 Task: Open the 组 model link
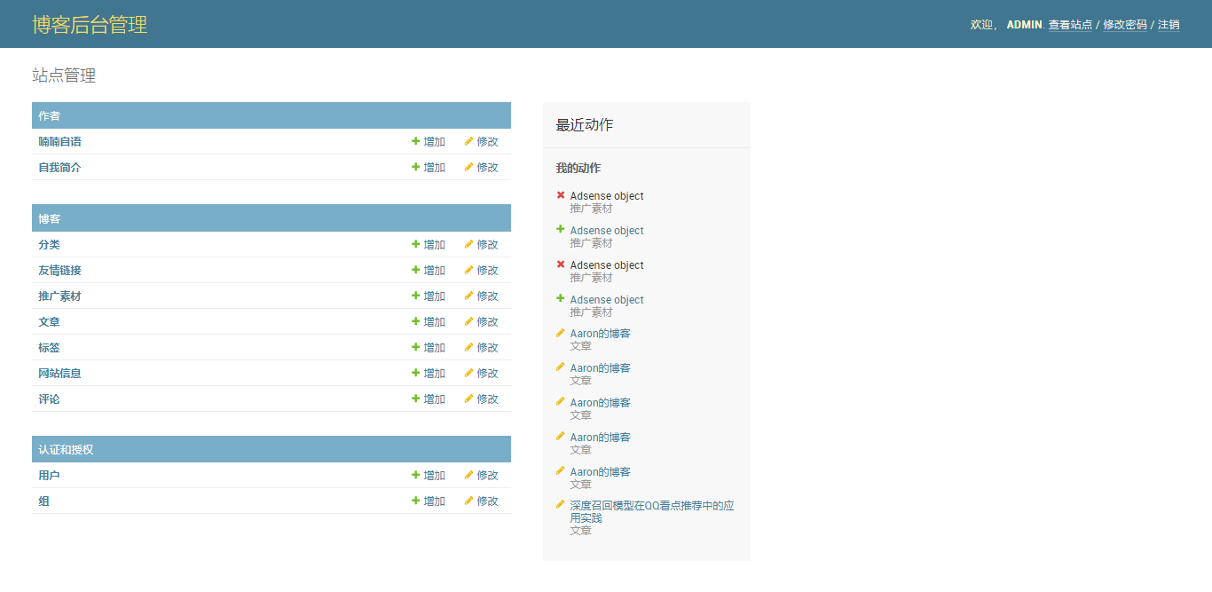coord(43,501)
